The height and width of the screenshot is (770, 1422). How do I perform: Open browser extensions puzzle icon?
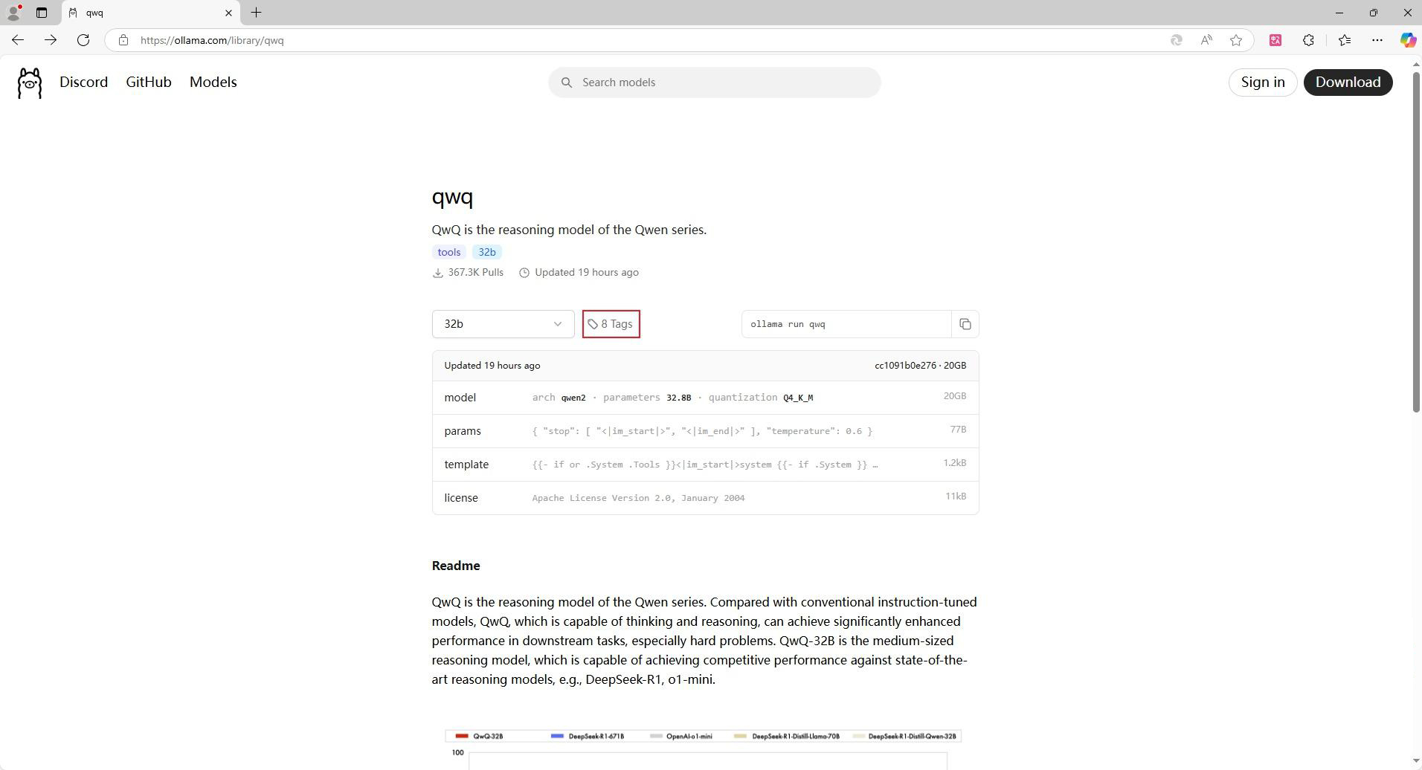(1308, 40)
